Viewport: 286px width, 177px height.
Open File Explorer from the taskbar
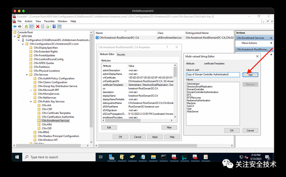(x=153, y=157)
